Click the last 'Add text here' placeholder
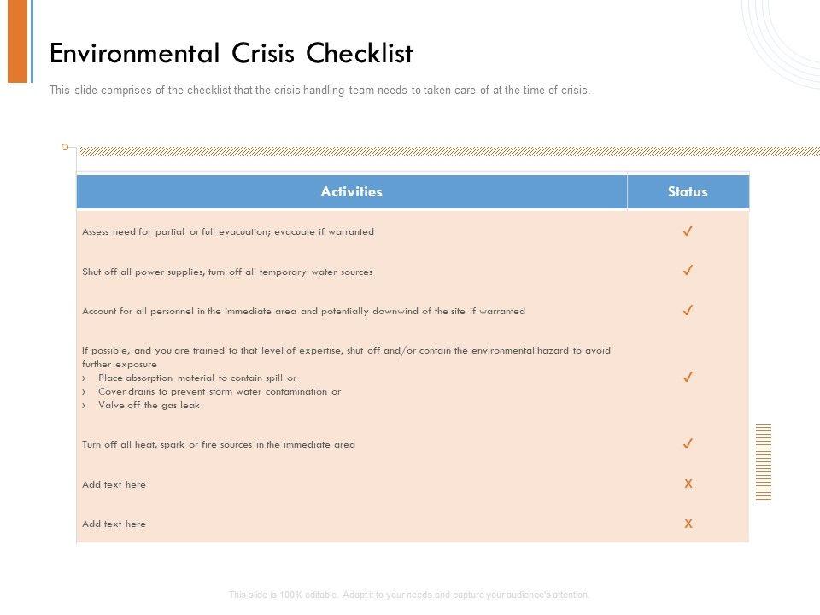This screenshot has height=615, width=820. tap(114, 524)
